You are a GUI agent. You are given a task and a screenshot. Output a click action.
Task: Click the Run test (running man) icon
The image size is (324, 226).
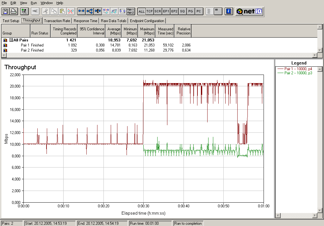click(x=24, y=11)
